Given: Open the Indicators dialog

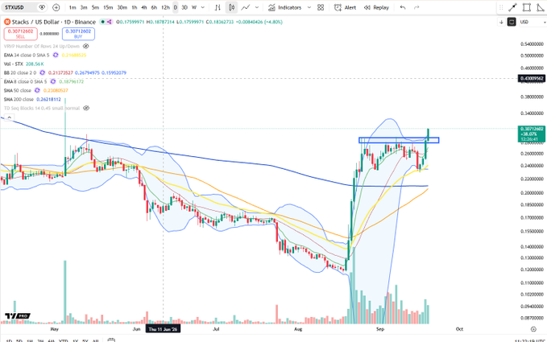Looking at the screenshot, I should (x=284, y=7).
